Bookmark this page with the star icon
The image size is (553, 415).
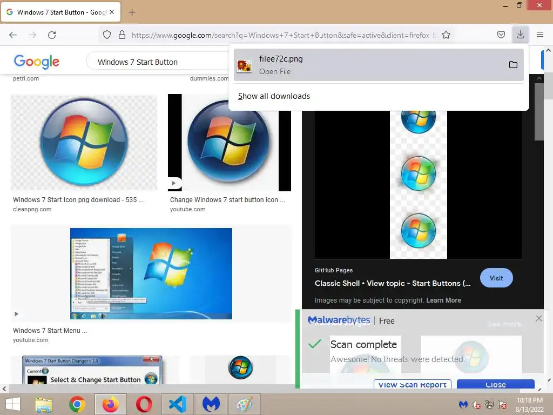[x=446, y=35]
